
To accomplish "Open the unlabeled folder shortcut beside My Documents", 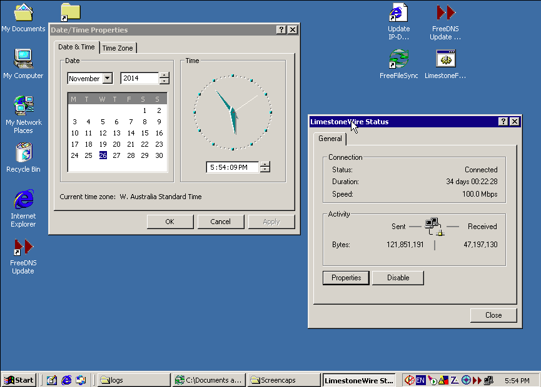I will [71, 12].
